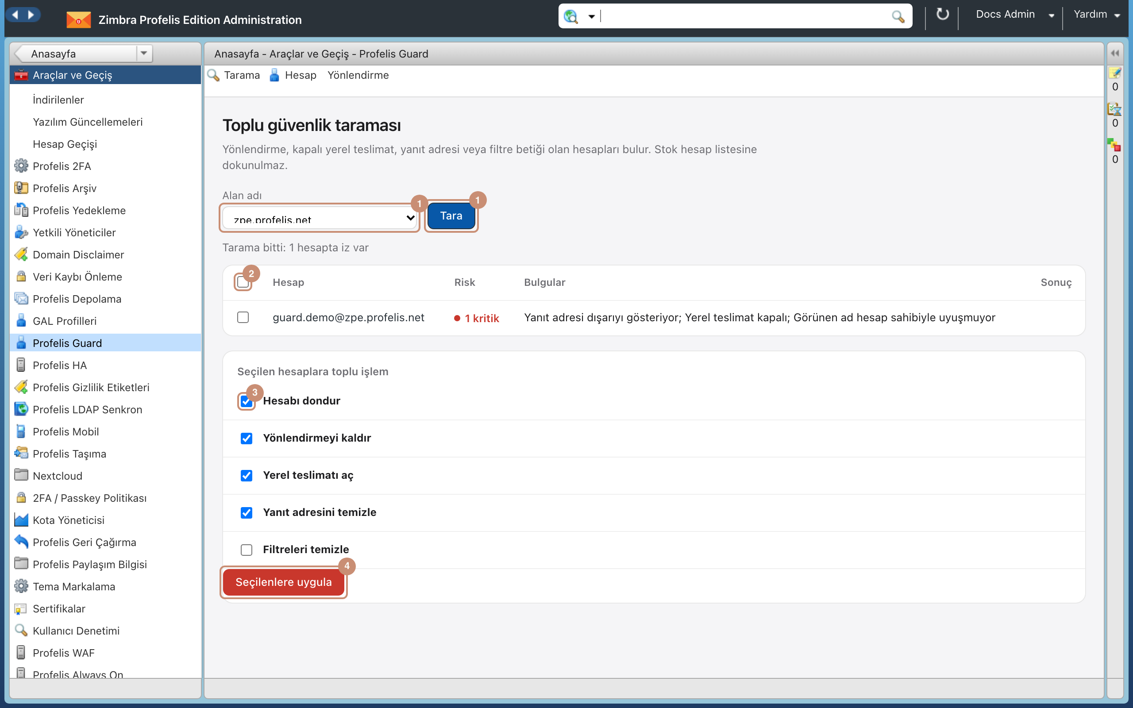Screen dimensions: 1133x708
Task: Click the Tara scan button
Action: tap(451, 216)
